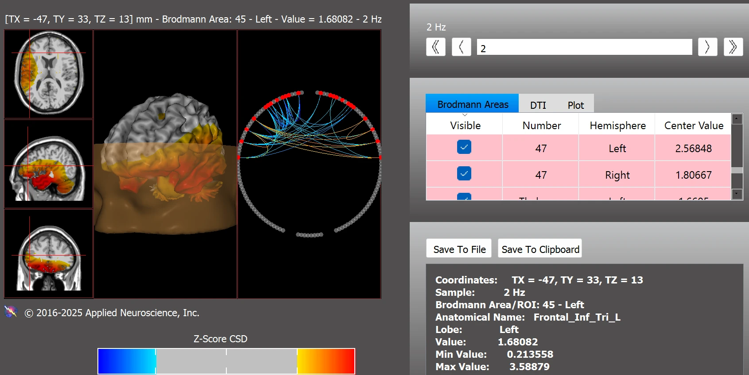Click the Lobe: Left line
Image resolution: width=749 pixels, height=375 pixels.
477,329
